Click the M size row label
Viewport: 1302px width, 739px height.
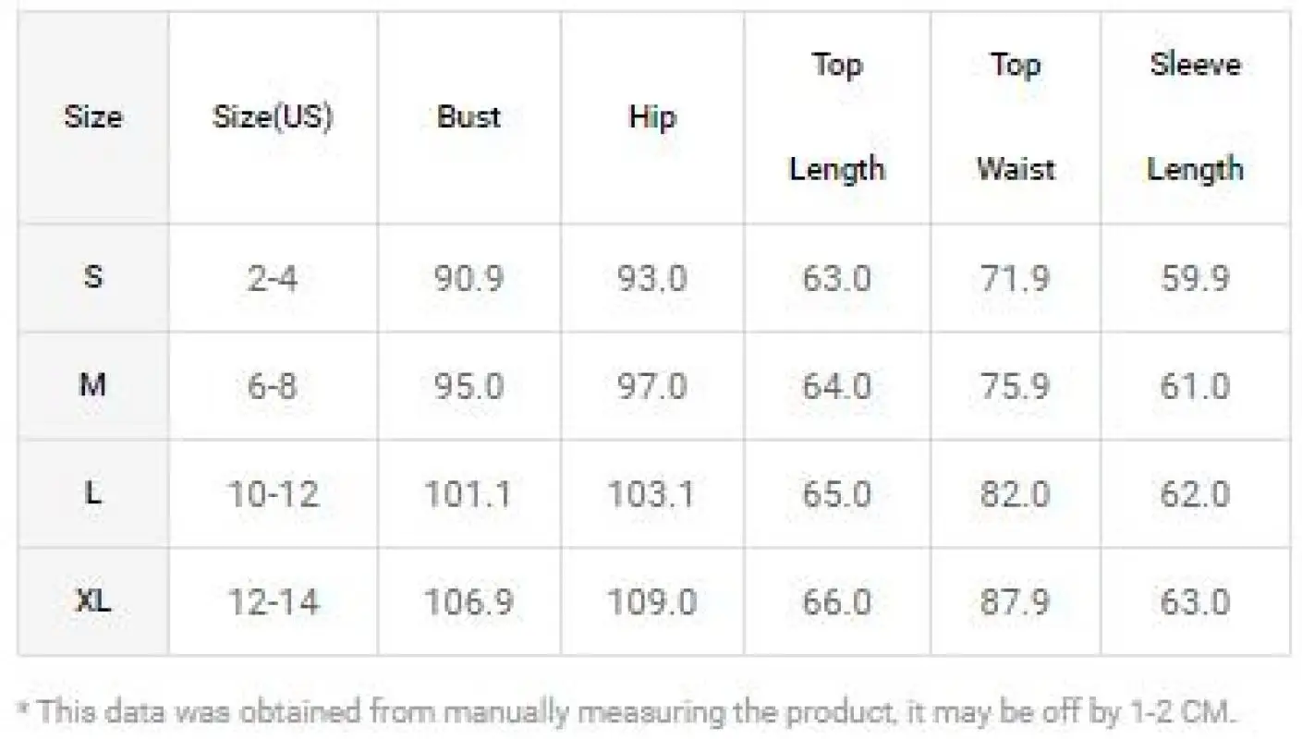pos(92,384)
